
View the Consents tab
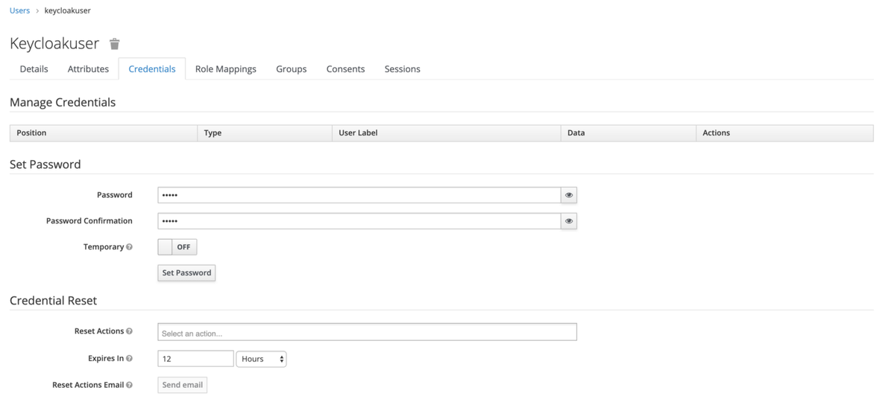pyautogui.click(x=346, y=69)
